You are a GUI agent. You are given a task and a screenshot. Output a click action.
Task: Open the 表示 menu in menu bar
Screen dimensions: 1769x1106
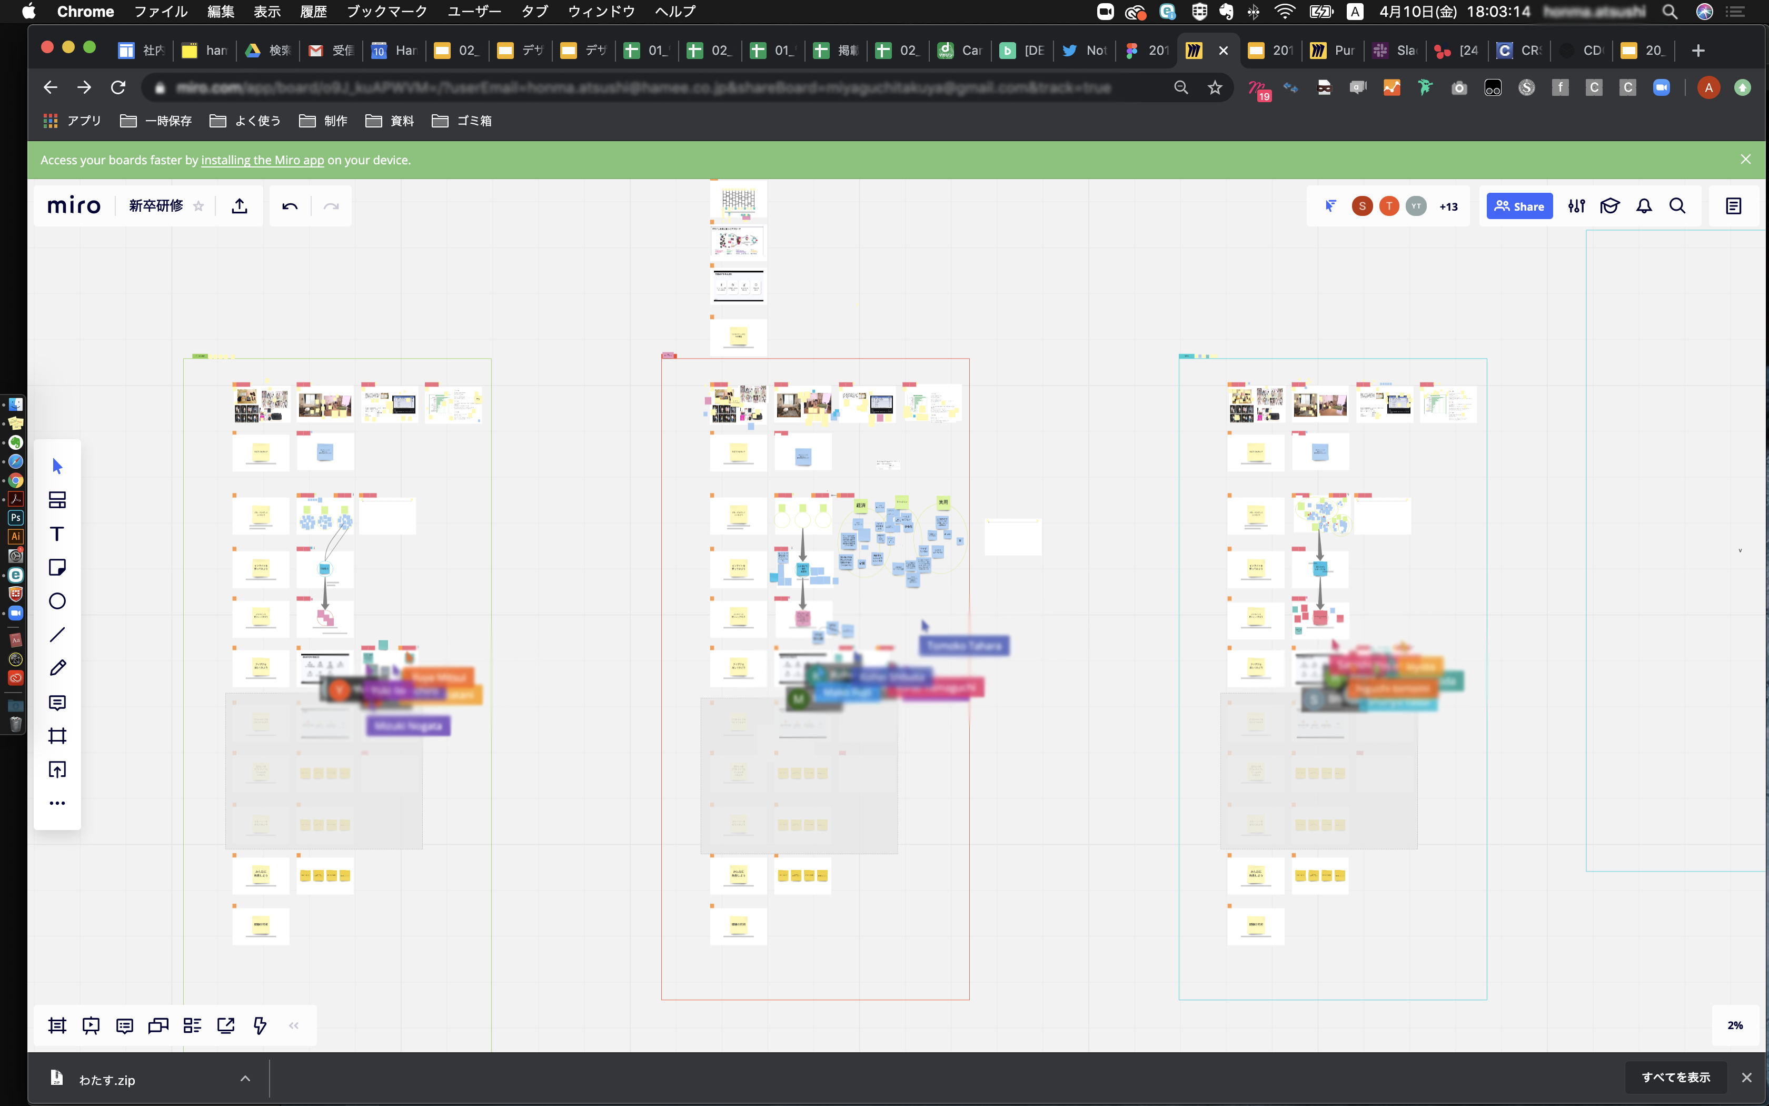click(x=267, y=11)
